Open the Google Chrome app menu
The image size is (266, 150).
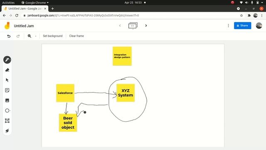35,2
